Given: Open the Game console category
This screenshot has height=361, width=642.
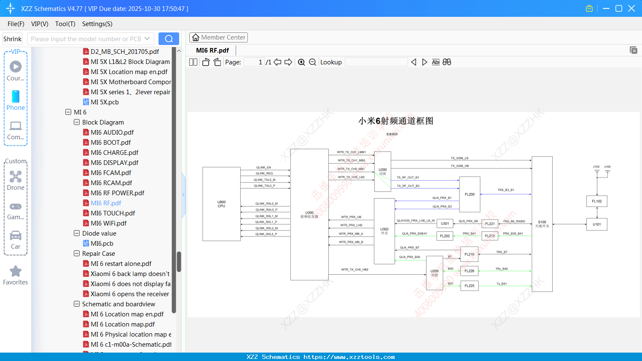Looking at the screenshot, I should (x=16, y=210).
